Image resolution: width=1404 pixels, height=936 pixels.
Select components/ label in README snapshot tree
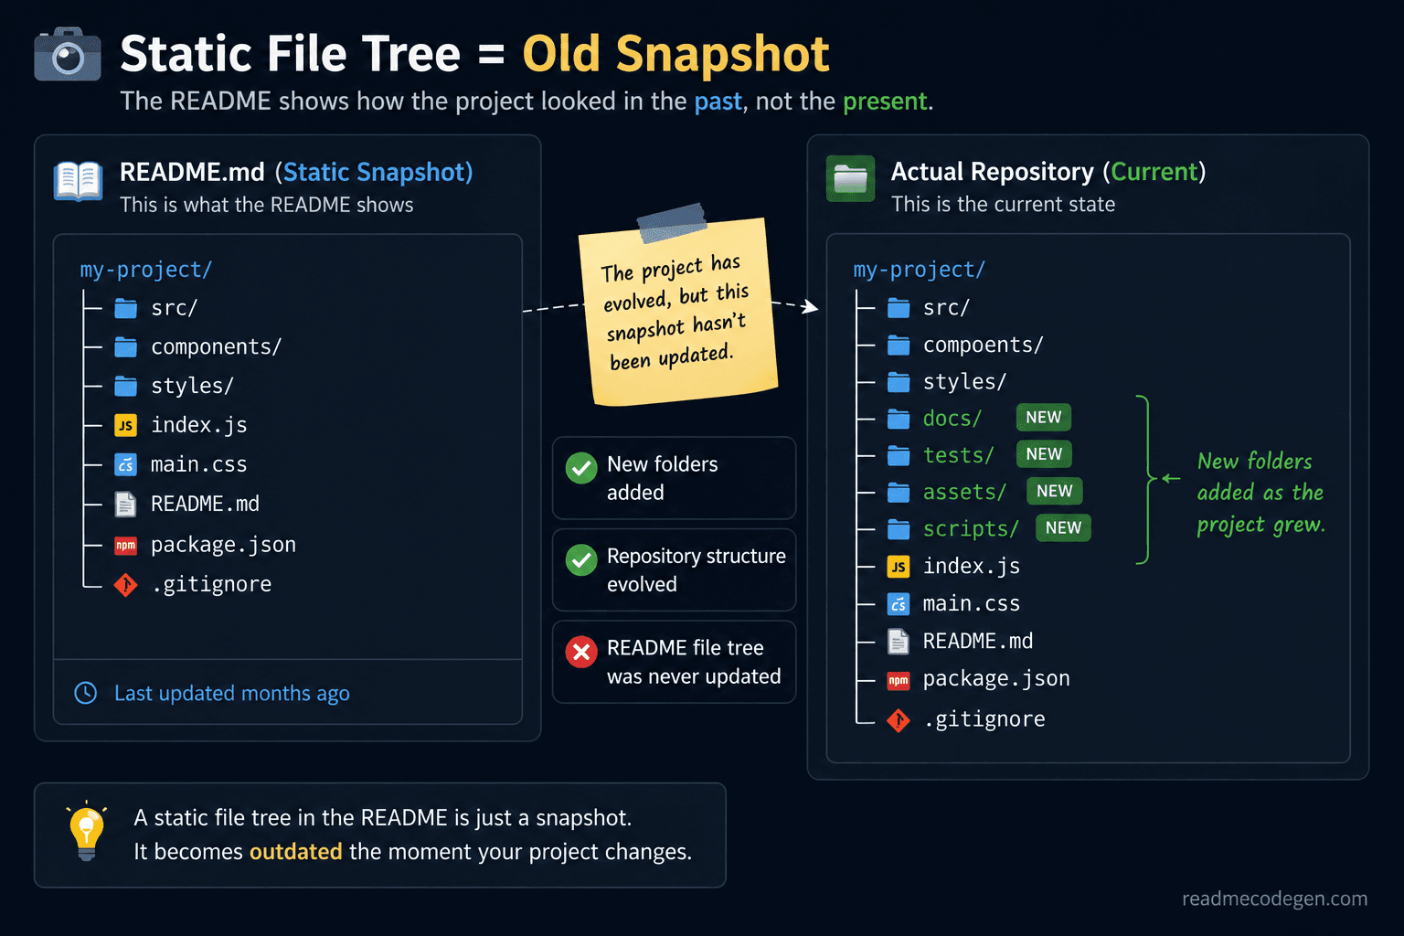[x=217, y=347]
